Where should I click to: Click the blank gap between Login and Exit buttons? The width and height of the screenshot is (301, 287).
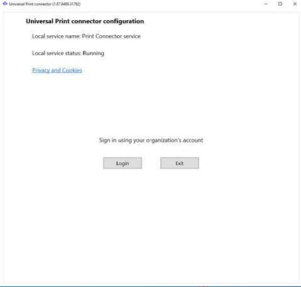pyautogui.click(x=151, y=163)
